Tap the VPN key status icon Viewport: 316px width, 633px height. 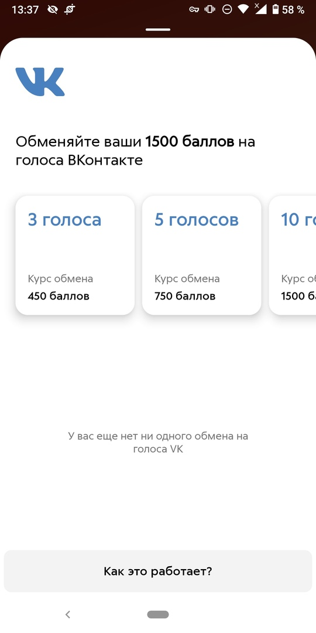click(194, 10)
